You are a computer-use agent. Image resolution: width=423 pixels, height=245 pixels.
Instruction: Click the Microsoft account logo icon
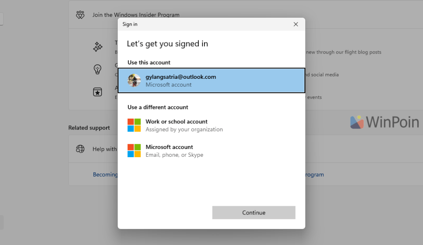coord(134,151)
